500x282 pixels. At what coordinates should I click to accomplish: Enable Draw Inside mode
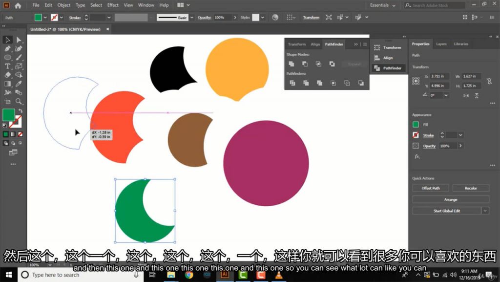[20, 143]
